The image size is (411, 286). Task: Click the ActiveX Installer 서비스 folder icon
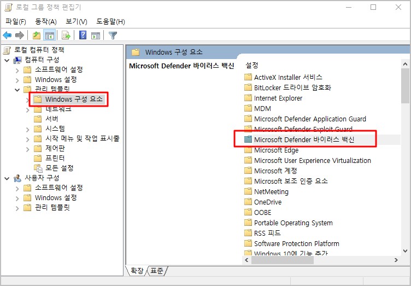[248, 77]
